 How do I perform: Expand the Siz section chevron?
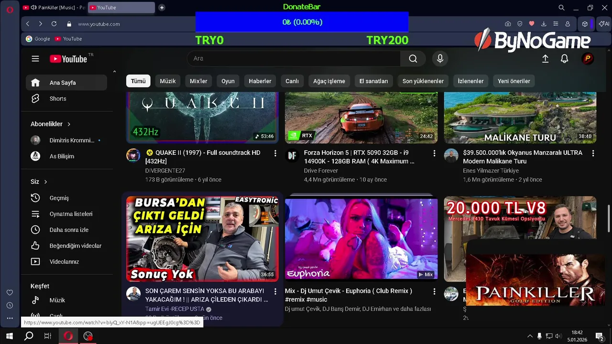[46, 182]
